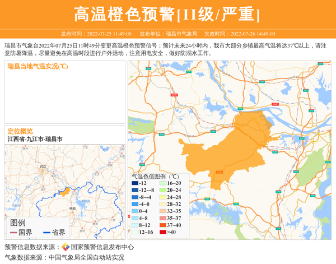Click the 江西省-九江市-瑞昌市 location text

click(35, 138)
